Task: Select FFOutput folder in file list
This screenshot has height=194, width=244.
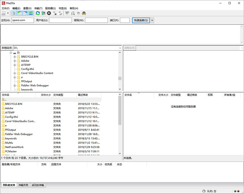Action: point(51,130)
